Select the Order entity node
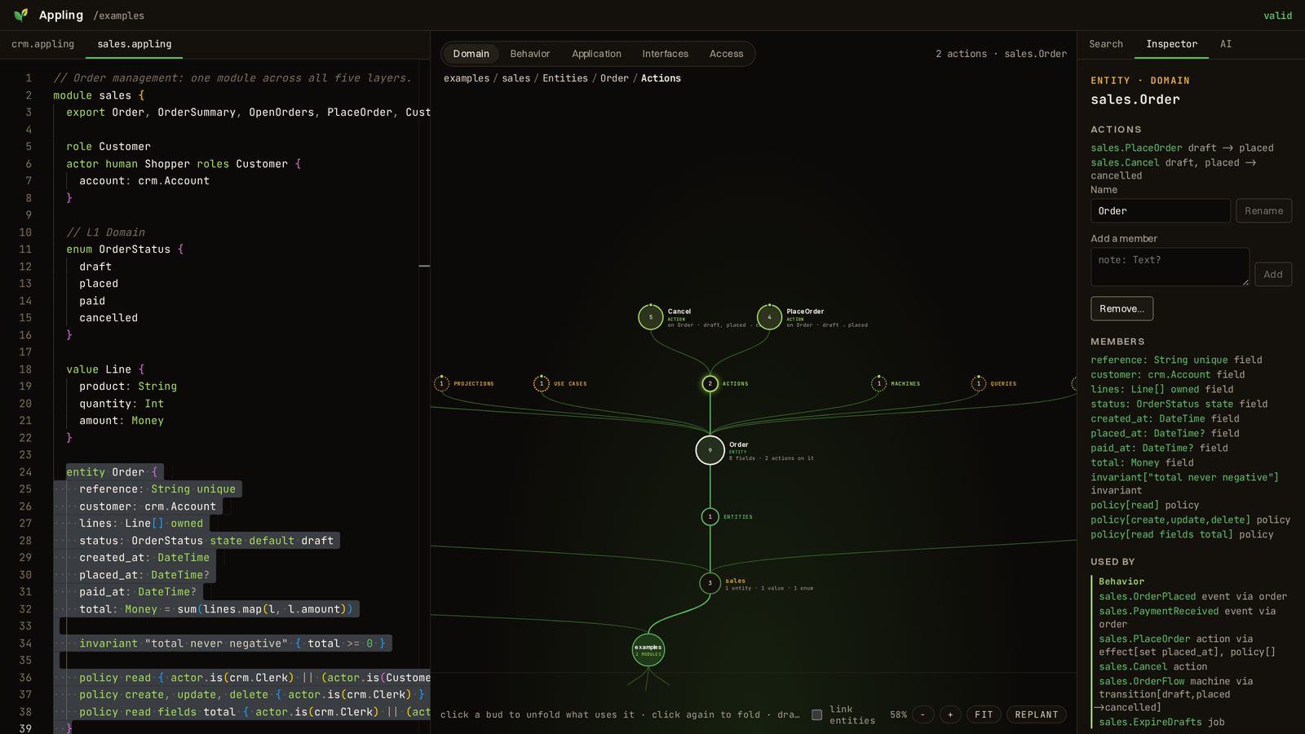The height and width of the screenshot is (734, 1305). click(710, 449)
